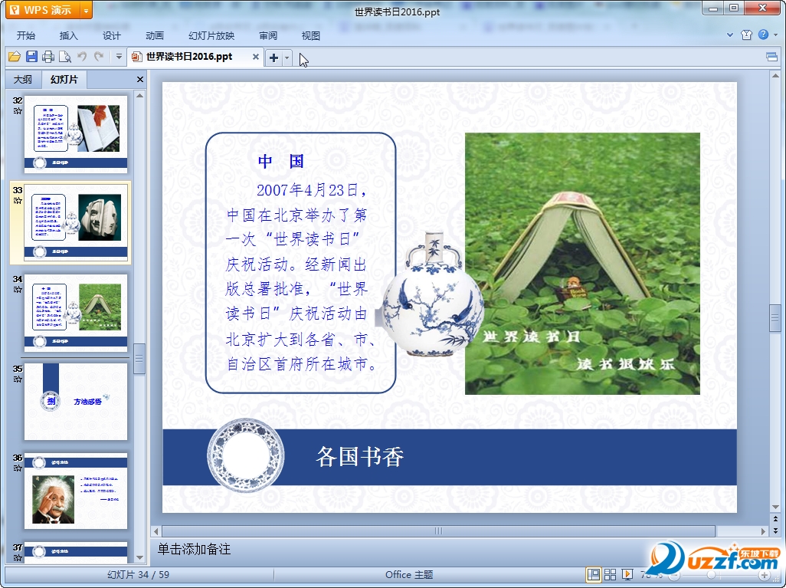Open the WPS 演示 application menu dropdown arrow
Screen dimensions: 786x588
87,10
